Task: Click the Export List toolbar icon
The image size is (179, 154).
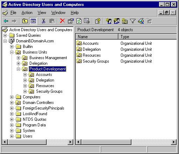Action: 87,21
